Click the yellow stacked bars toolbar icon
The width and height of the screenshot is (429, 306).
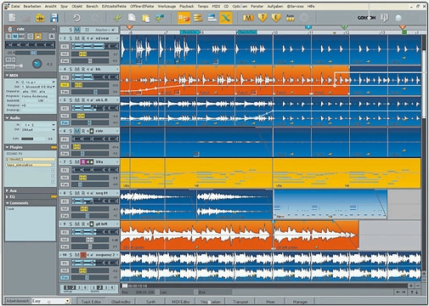pyautogui.click(x=198, y=18)
